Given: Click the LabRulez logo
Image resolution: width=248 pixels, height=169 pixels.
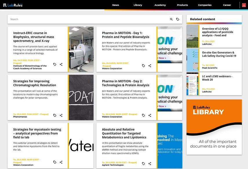Looking at the screenshot, I should pos(13,5).
